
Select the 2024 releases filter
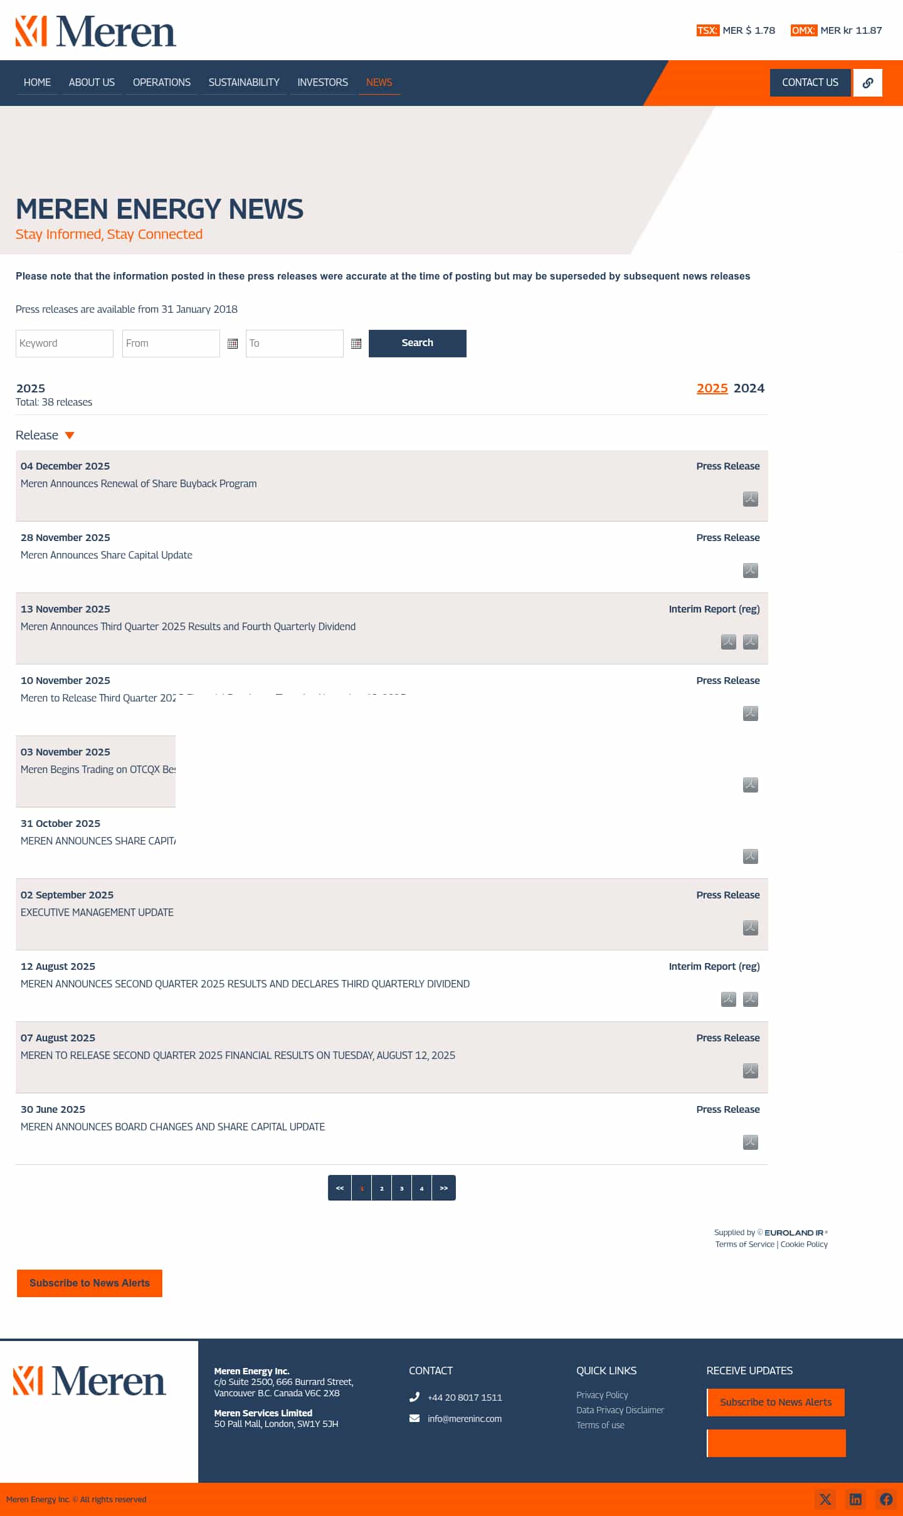(x=751, y=389)
